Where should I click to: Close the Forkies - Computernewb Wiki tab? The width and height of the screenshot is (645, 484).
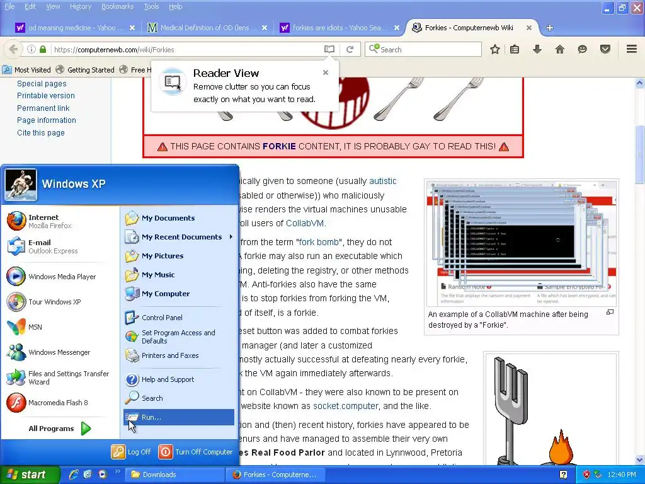(529, 28)
